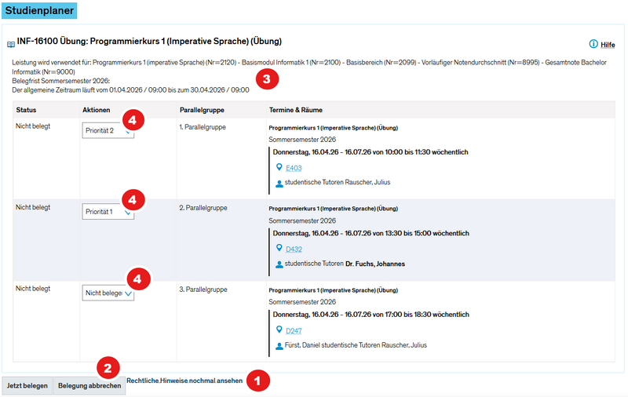Click the text 1. Parallelgruppe
This screenshot has height=397, width=628.
[x=203, y=127]
